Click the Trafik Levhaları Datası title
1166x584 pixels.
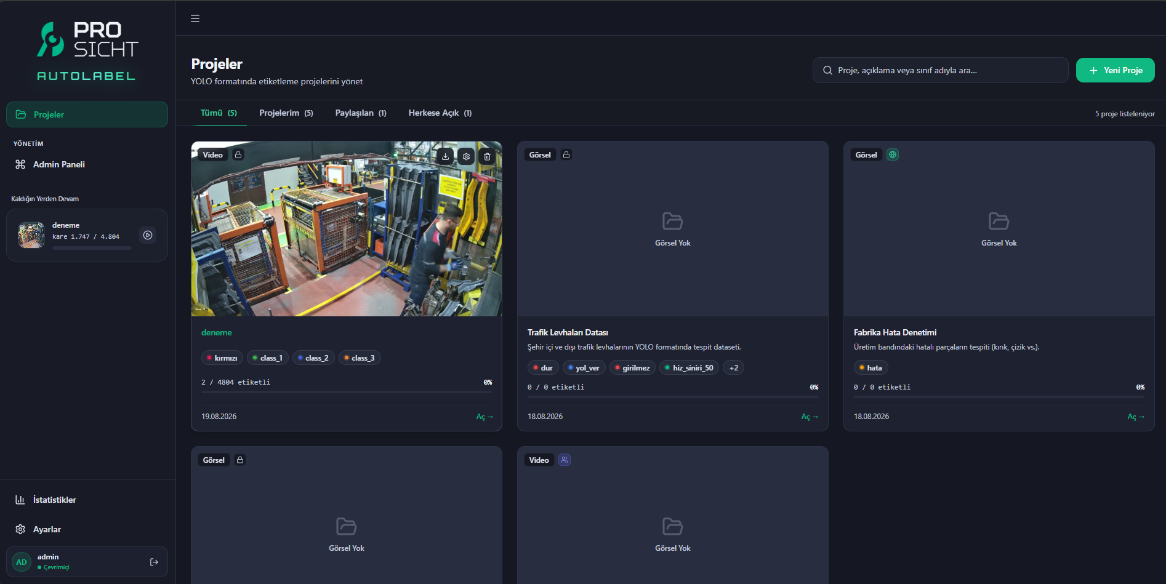click(x=568, y=332)
